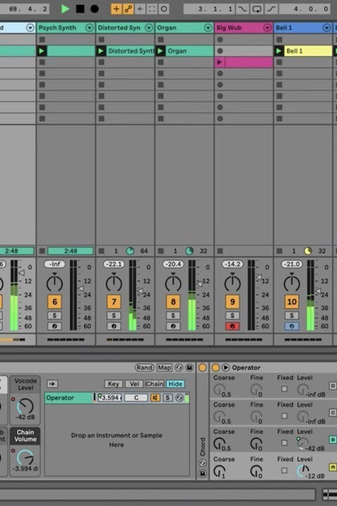337x506 pixels.
Task: Open the Vel zone editor tab
Action: [x=134, y=384]
